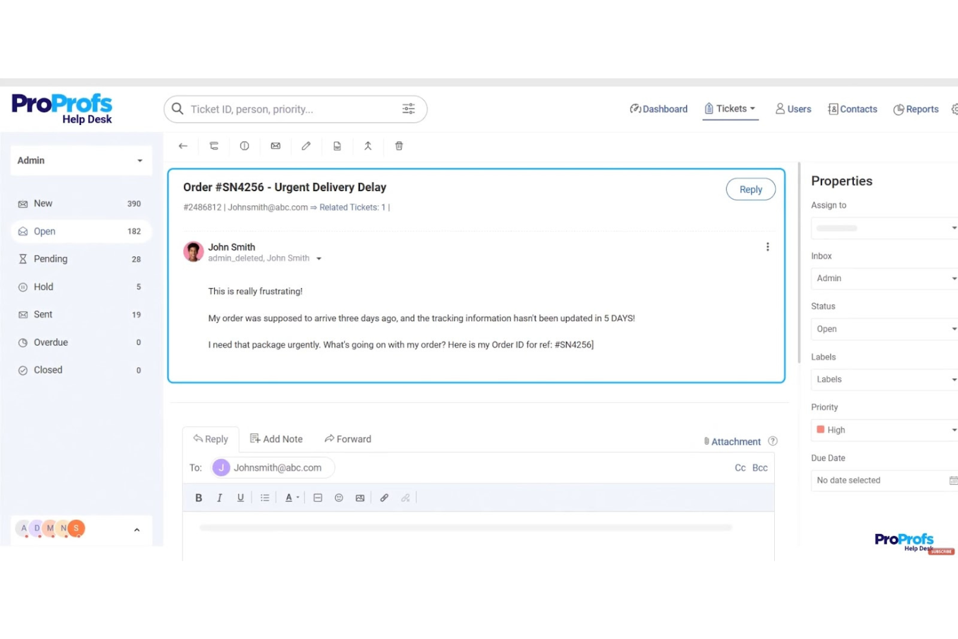
Task: Insert an image into the reply
Action: tap(360, 497)
